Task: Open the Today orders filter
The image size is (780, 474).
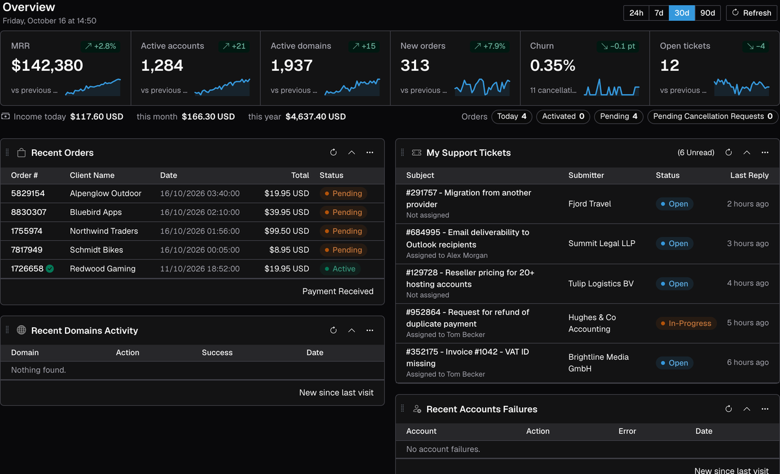Action: point(512,117)
